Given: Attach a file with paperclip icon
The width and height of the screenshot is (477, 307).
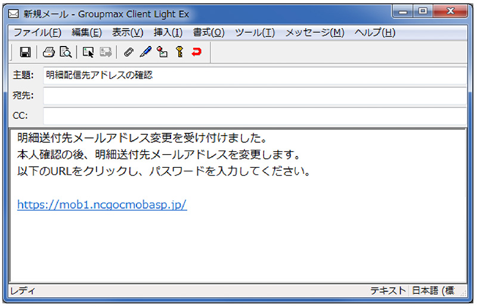Looking at the screenshot, I should tap(129, 52).
